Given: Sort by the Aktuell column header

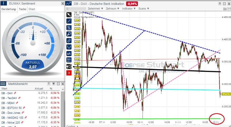Looking at the screenshot, I should click(x=39, y=89).
